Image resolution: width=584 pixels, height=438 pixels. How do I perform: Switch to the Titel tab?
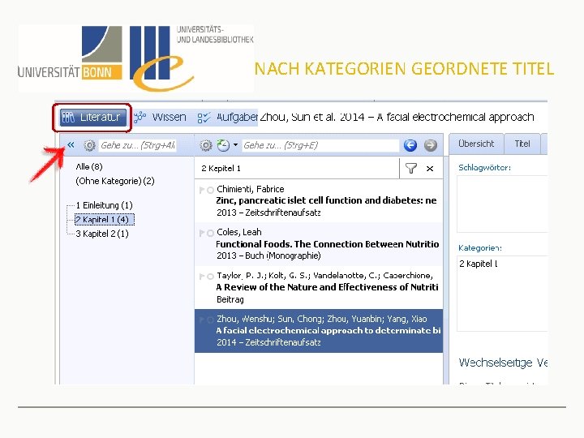522,144
